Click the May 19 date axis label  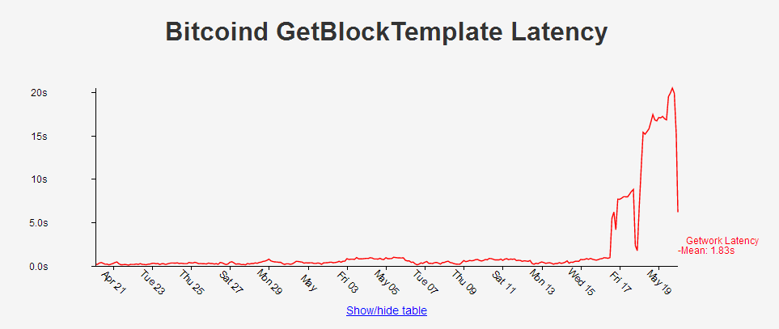660,283
